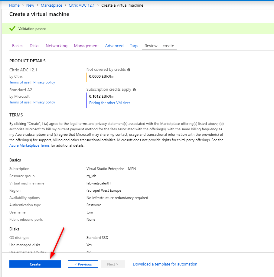Click the 0.0000 EUR/hr price
Viewport: 274px width, 277px height.
pyautogui.click(x=101, y=77)
